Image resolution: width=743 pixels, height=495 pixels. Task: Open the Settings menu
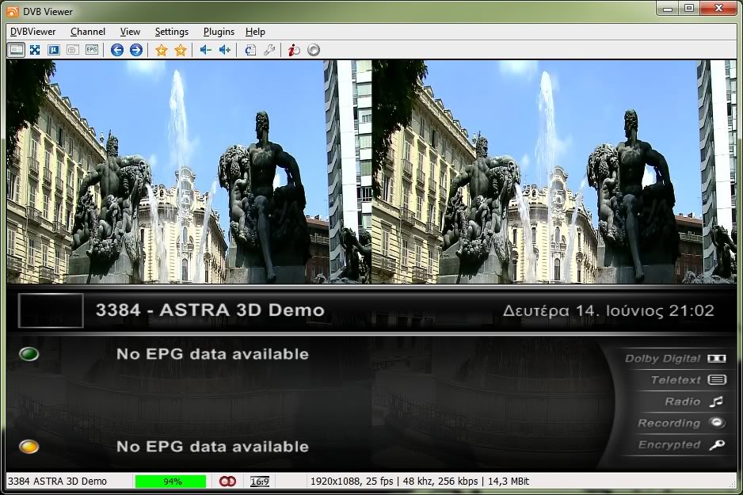(x=172, y=32)
